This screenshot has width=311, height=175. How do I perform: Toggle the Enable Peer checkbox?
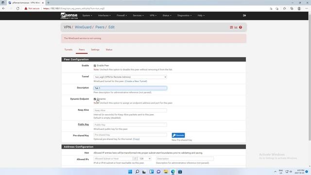95,66
